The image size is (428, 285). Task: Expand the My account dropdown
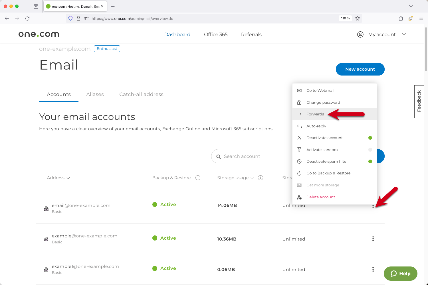[404, 34]
